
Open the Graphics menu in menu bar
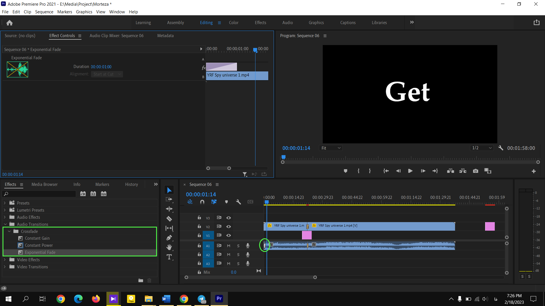(84, 12)
